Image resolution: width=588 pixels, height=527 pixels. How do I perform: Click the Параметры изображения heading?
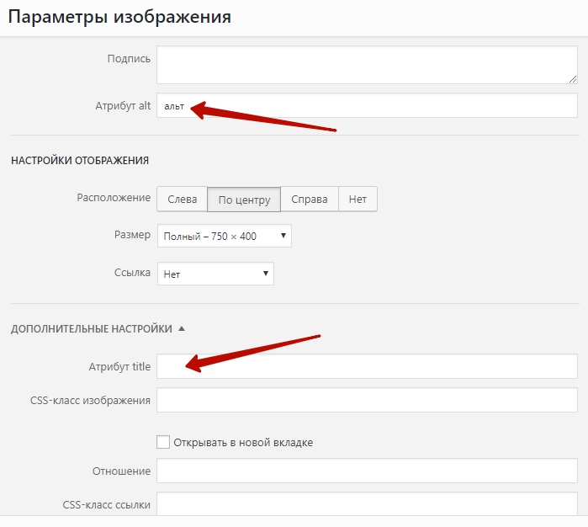point(119,17)
